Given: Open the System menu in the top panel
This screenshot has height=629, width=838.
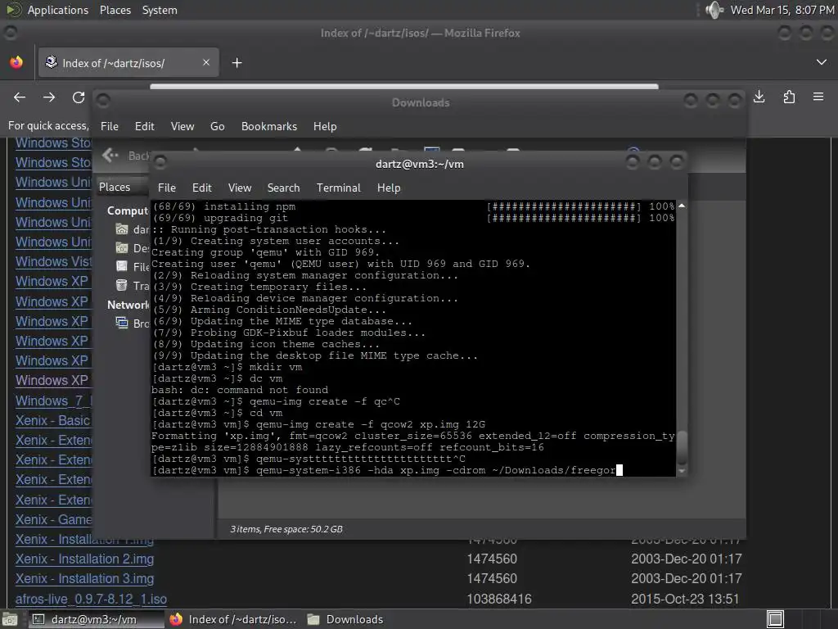Looking at the screenshot, I should coord(160,10).
